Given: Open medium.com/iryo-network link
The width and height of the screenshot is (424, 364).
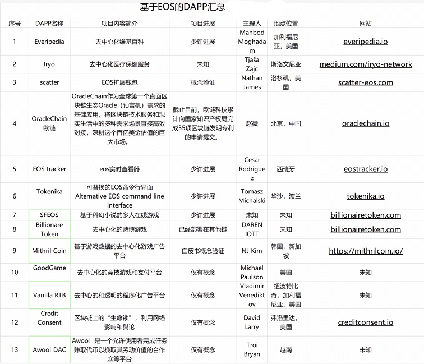Looking at the screenshot, I should tap(366, 64).
